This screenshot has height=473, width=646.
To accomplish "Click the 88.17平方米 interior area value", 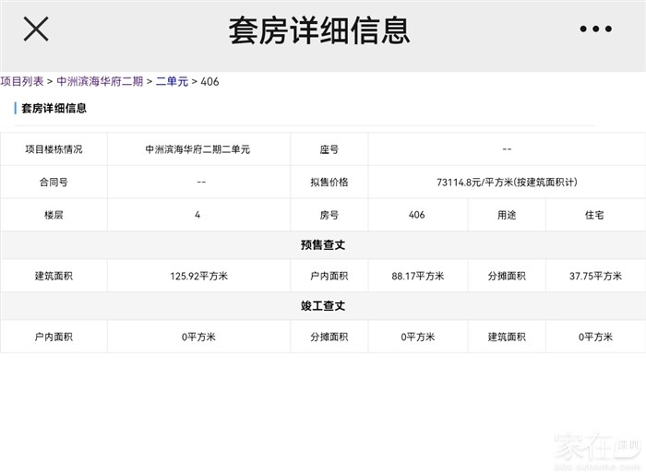I will (417, 276).
